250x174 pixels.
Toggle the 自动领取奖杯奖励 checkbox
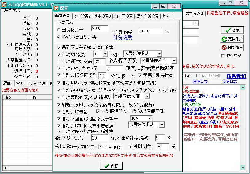(58, 75)
